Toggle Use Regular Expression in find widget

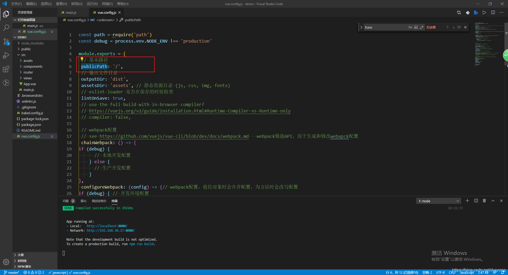click(422, 27)
